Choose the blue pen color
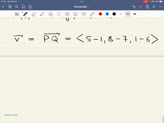164x123 pixels. pos(107,14)
